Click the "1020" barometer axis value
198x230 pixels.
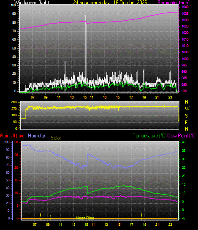point(185,33)
